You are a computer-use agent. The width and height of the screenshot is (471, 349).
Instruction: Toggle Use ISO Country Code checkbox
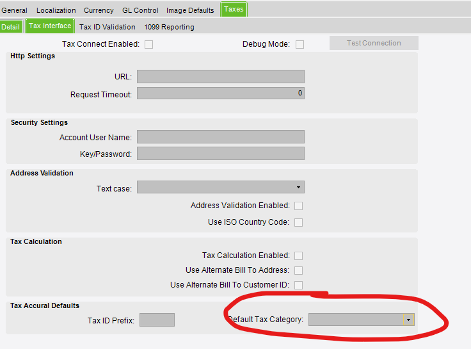pyautogui.click(x=299, y=222)
